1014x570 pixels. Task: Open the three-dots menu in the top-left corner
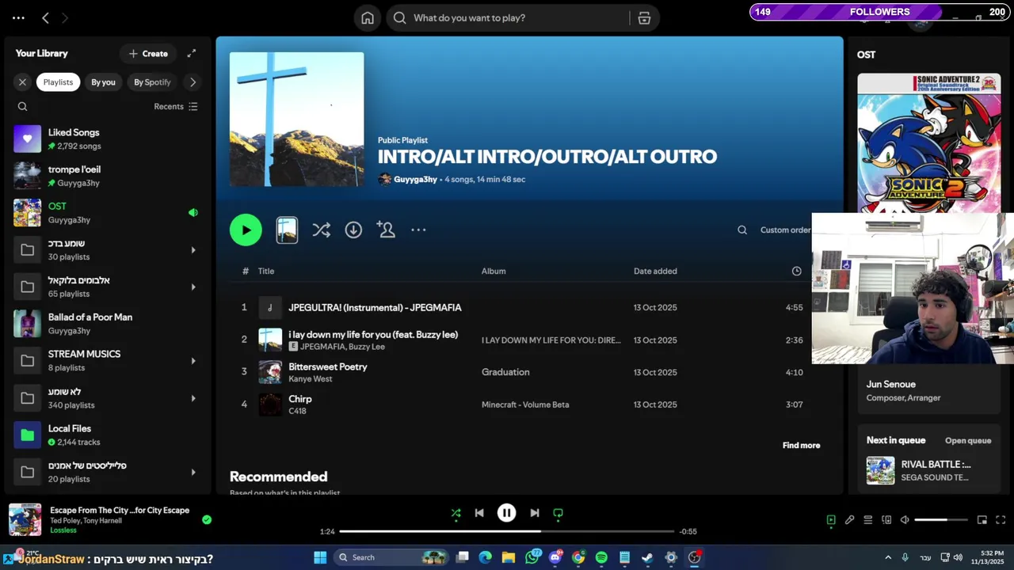(x=18, y=18)
